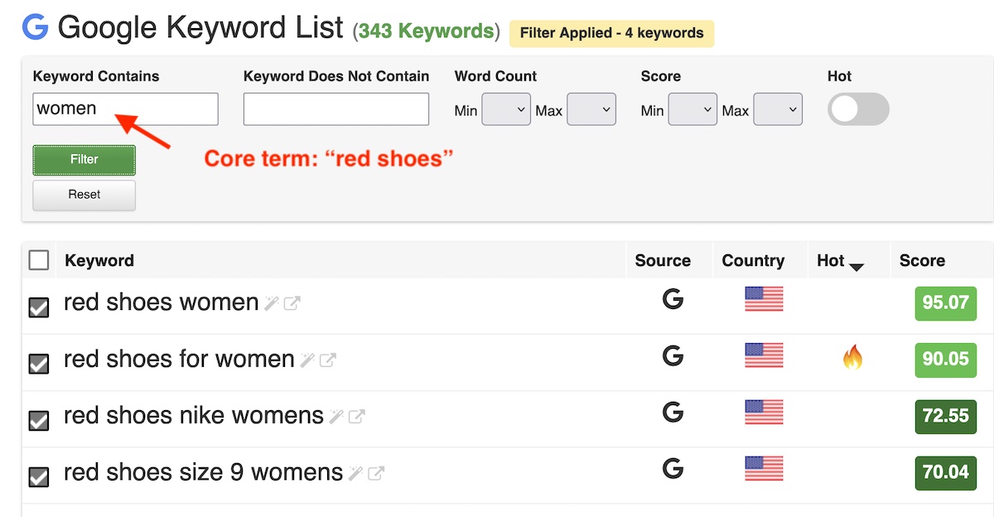
Task: Click the edit wand icon beside 'red shoes women'
Action: click(272, 304)
